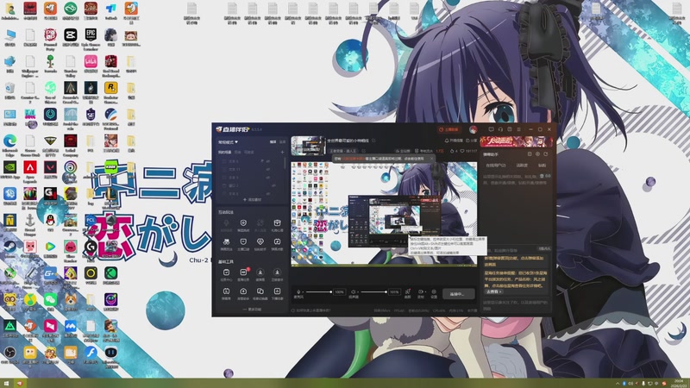
Task: Open Apex Legends desktop icon
Action: point(30,172)
